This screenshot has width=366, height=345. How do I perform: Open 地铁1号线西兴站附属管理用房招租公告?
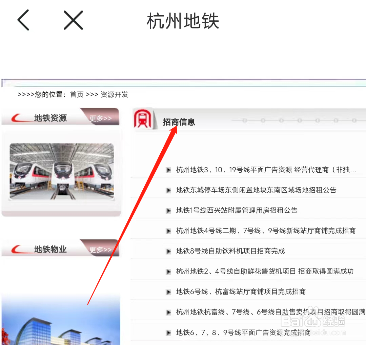coord(237,210)
